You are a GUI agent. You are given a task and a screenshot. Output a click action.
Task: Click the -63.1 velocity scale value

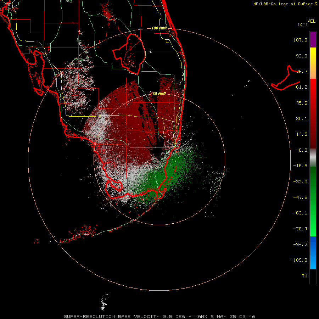pyautogui.click(x=300, y=213)
